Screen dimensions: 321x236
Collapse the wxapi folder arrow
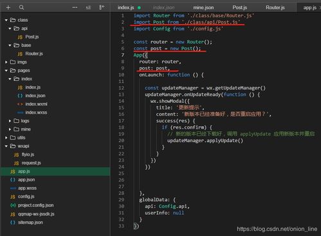pos(6,146)
